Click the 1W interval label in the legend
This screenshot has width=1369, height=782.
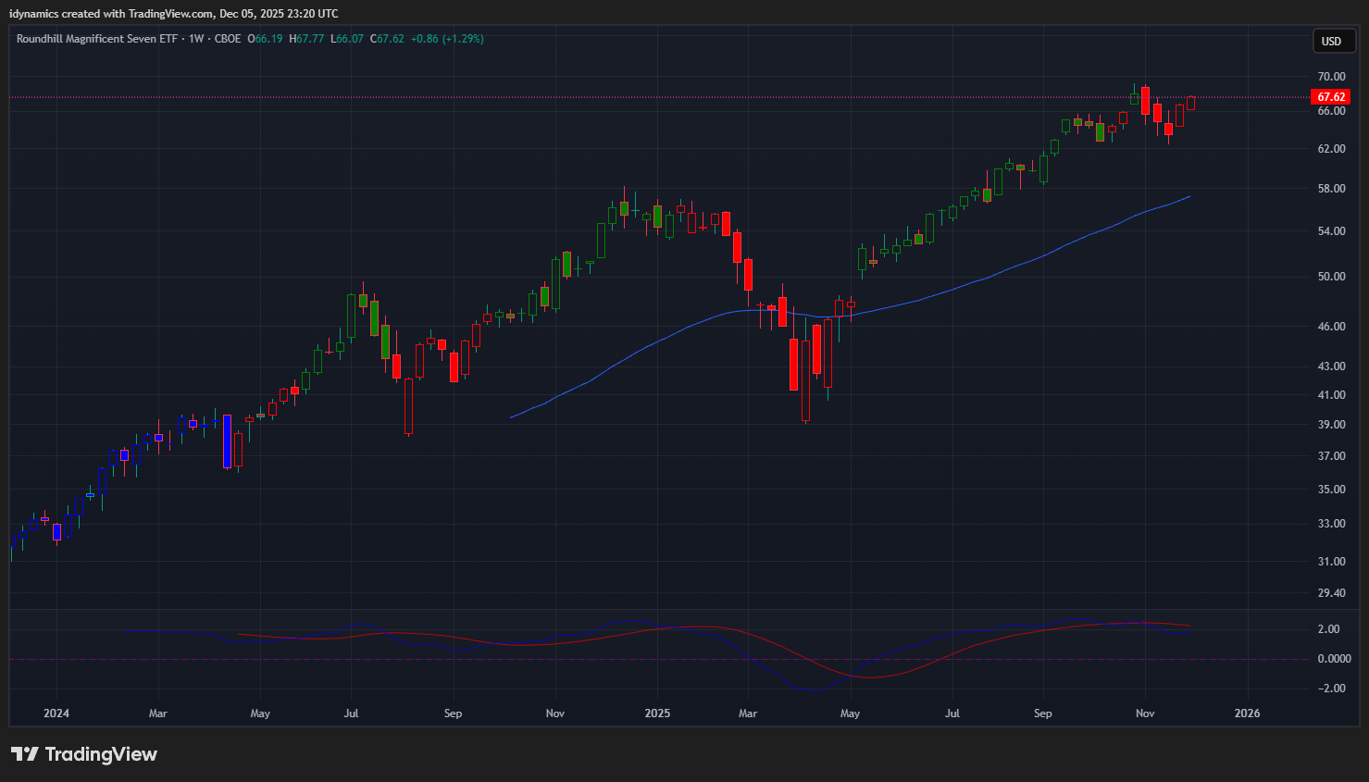[x=196, y=39]
